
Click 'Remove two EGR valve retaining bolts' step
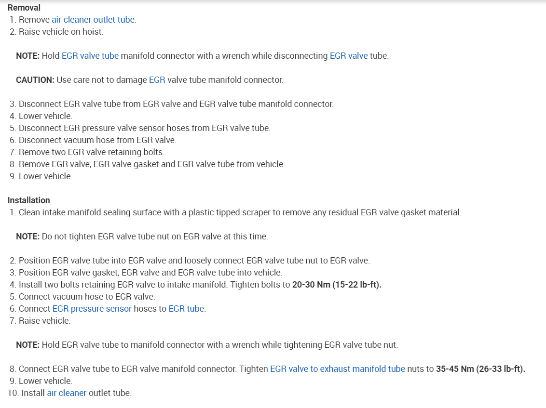[x=92, y=152]
